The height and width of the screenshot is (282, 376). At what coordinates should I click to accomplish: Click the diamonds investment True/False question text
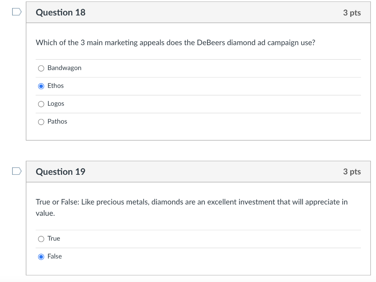click(x=191, y=202)
